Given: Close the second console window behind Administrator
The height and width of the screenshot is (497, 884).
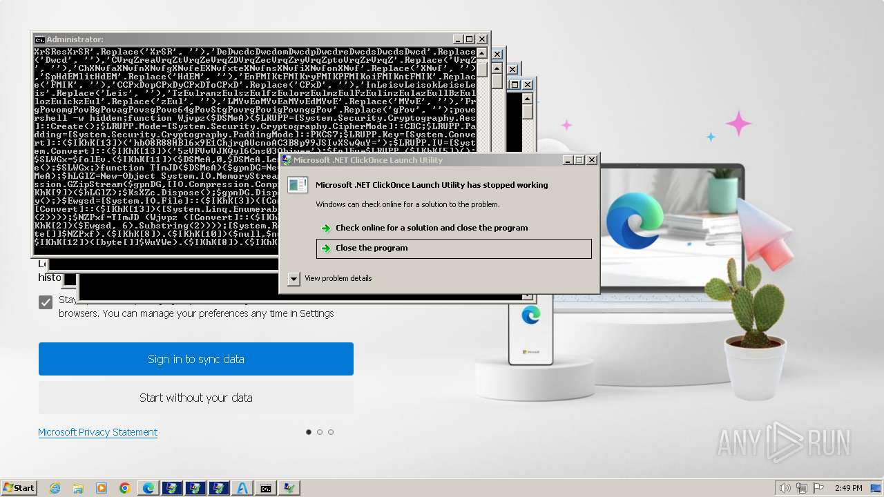Looking at the screenshot, I should (497, 54).
